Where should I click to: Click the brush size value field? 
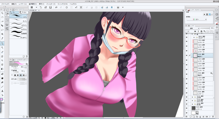coord(22,67)
